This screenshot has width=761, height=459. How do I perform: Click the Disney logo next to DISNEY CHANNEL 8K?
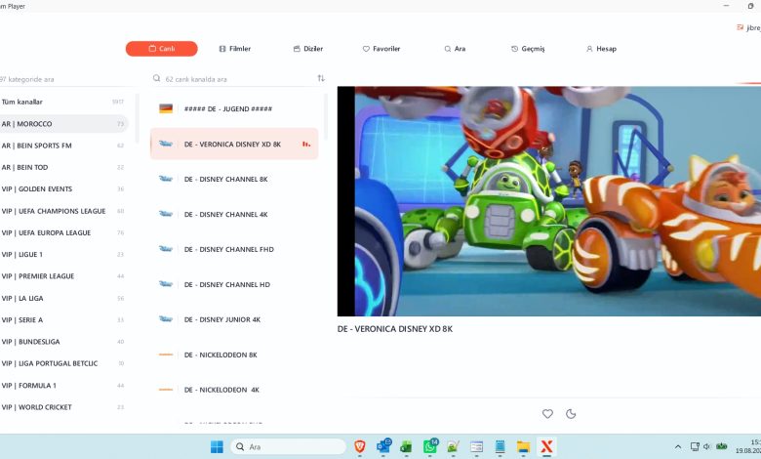pyautogui.click(x=166, y=179)
